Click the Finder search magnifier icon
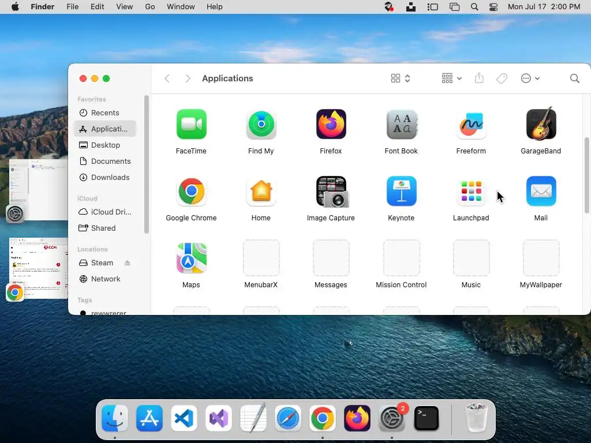 coord(574,78)
